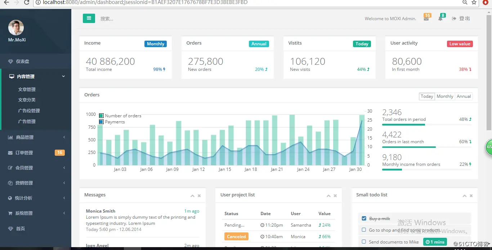Viewport: 492px width, 250px height.
Task: Bookmark the page with the star icon
Action: [474, 3]
